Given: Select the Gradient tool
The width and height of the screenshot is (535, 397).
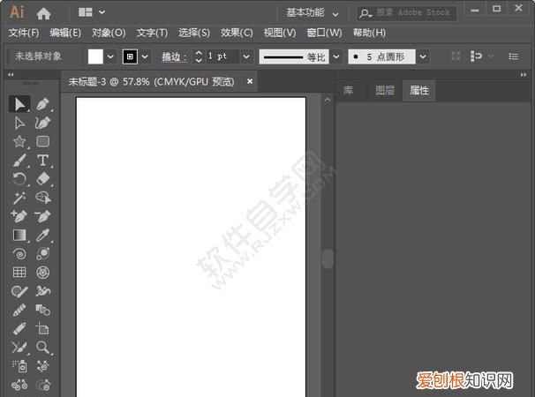Looking at the screenshot, I should pos(19,236).
